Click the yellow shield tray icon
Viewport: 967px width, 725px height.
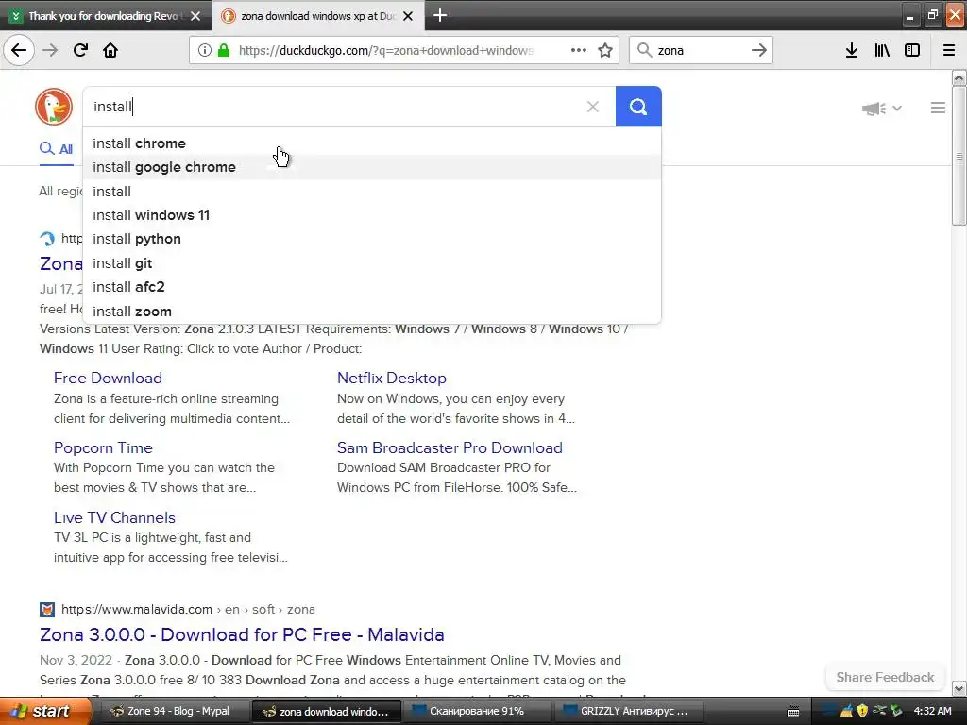(862, 711)
